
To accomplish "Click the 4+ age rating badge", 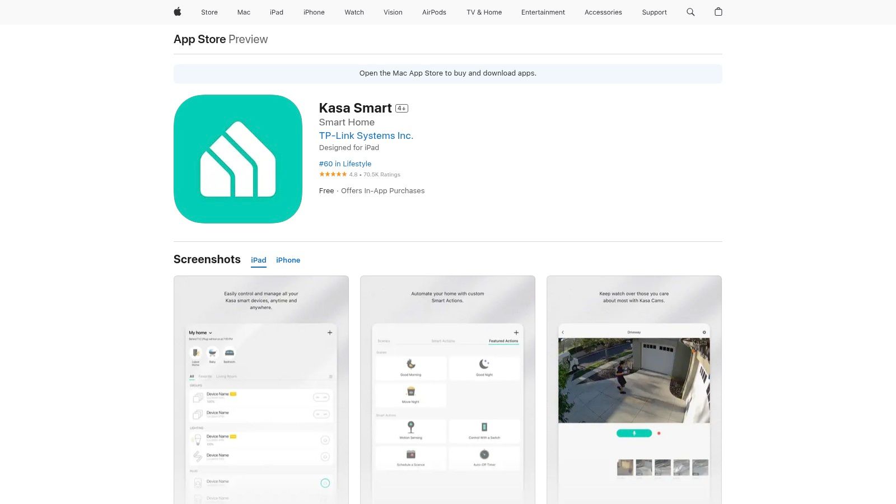I will tap(402, 109).
